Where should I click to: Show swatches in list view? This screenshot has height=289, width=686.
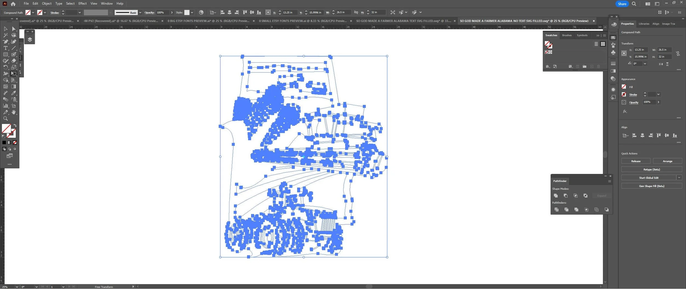click(x=596, y=44)
